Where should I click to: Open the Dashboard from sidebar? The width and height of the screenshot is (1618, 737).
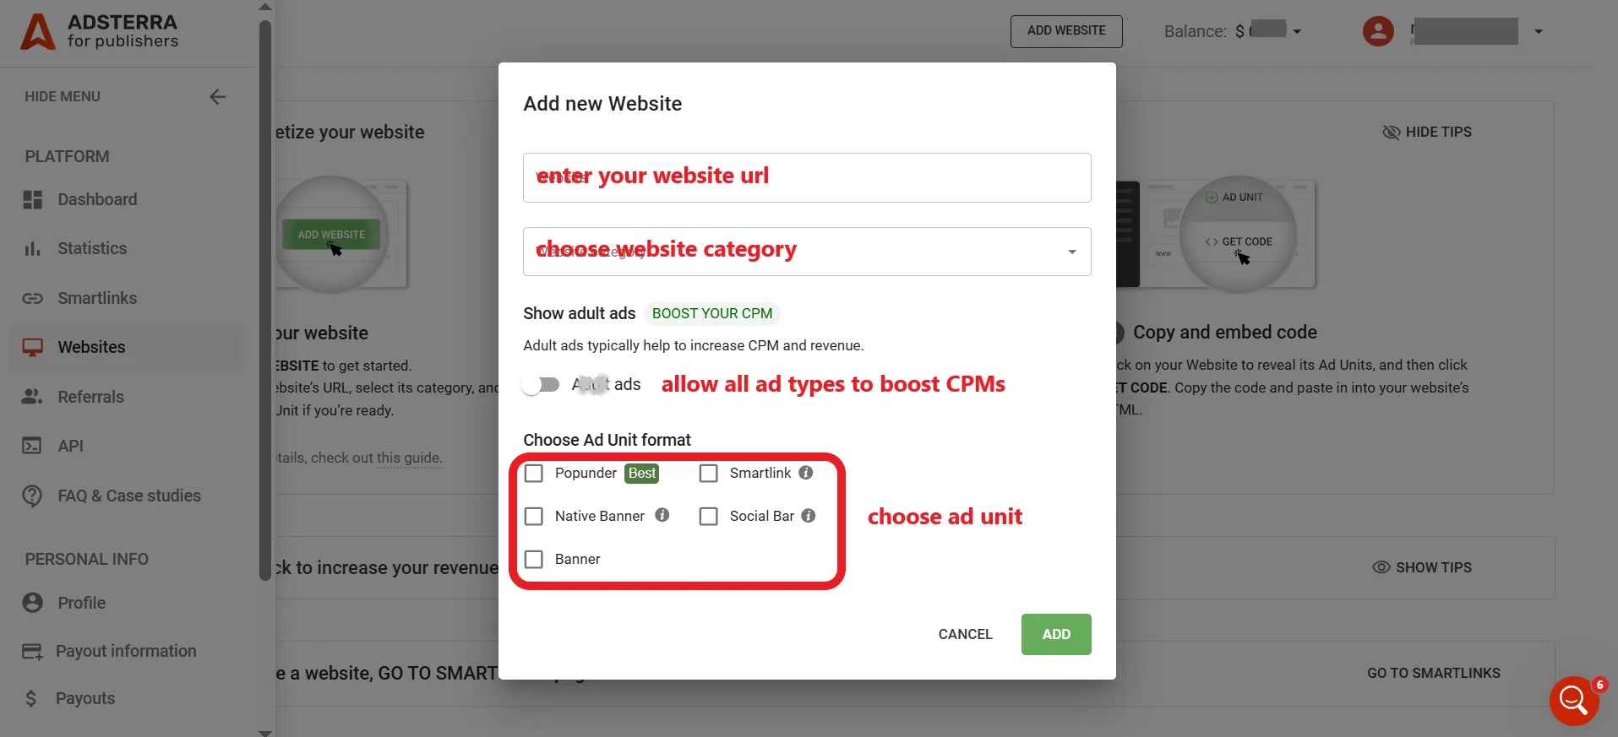(97, 199)
